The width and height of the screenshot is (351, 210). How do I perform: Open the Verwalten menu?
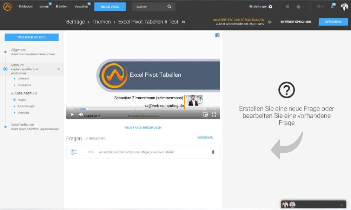point(81,6)
